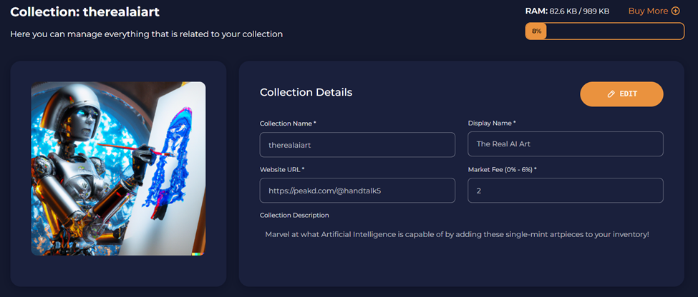The image size is (698, 297).
Task: Click the plus circle icon beside Buy More
Action: 676,11
